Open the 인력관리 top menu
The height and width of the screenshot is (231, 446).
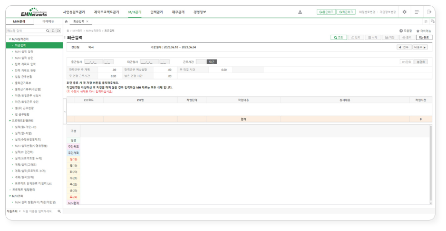[157, 12]
